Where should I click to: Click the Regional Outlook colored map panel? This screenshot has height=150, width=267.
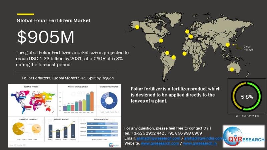pyautogui.click(x=33, y=100)
